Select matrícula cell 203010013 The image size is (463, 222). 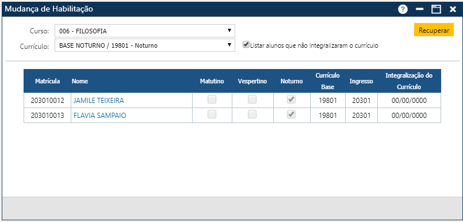[x=47, y=116]
